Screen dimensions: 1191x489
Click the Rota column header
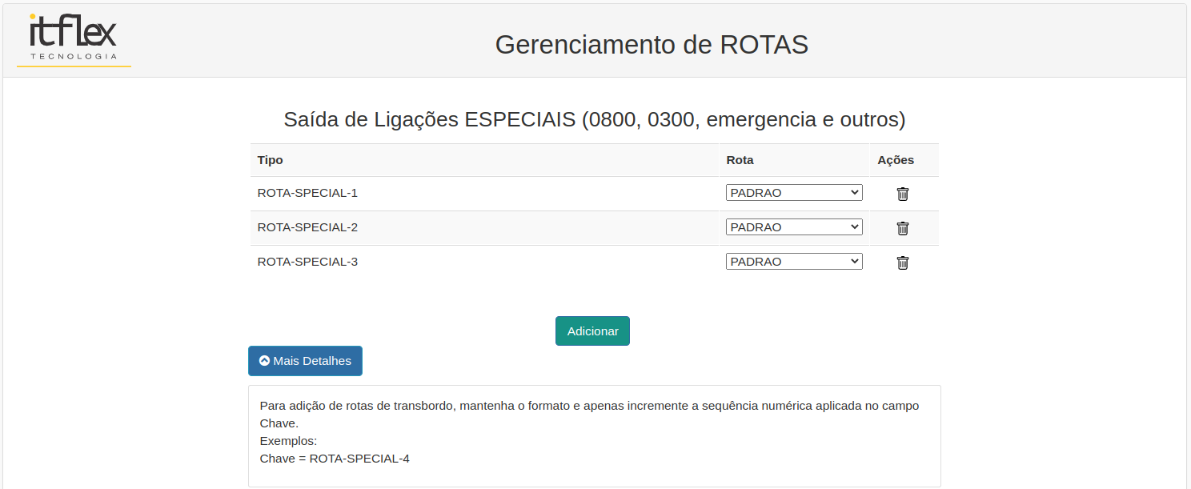pyautogui.click(x=740, y=160)
